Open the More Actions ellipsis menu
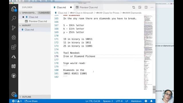The height and width of the screenshot is (103, 183). tap(152, 7)
